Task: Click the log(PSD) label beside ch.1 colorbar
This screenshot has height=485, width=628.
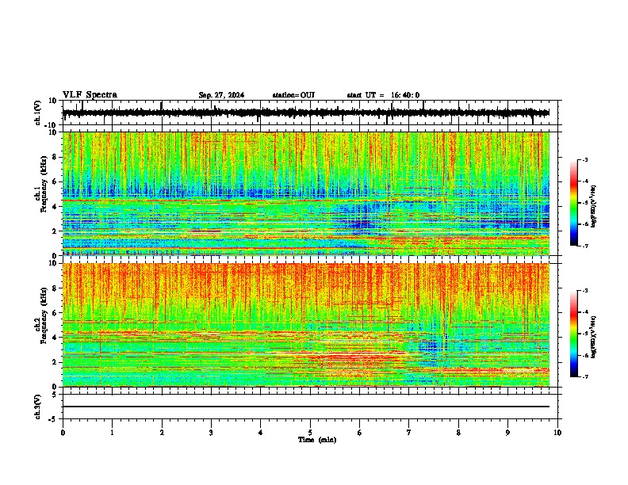Action: pos(593,207)
